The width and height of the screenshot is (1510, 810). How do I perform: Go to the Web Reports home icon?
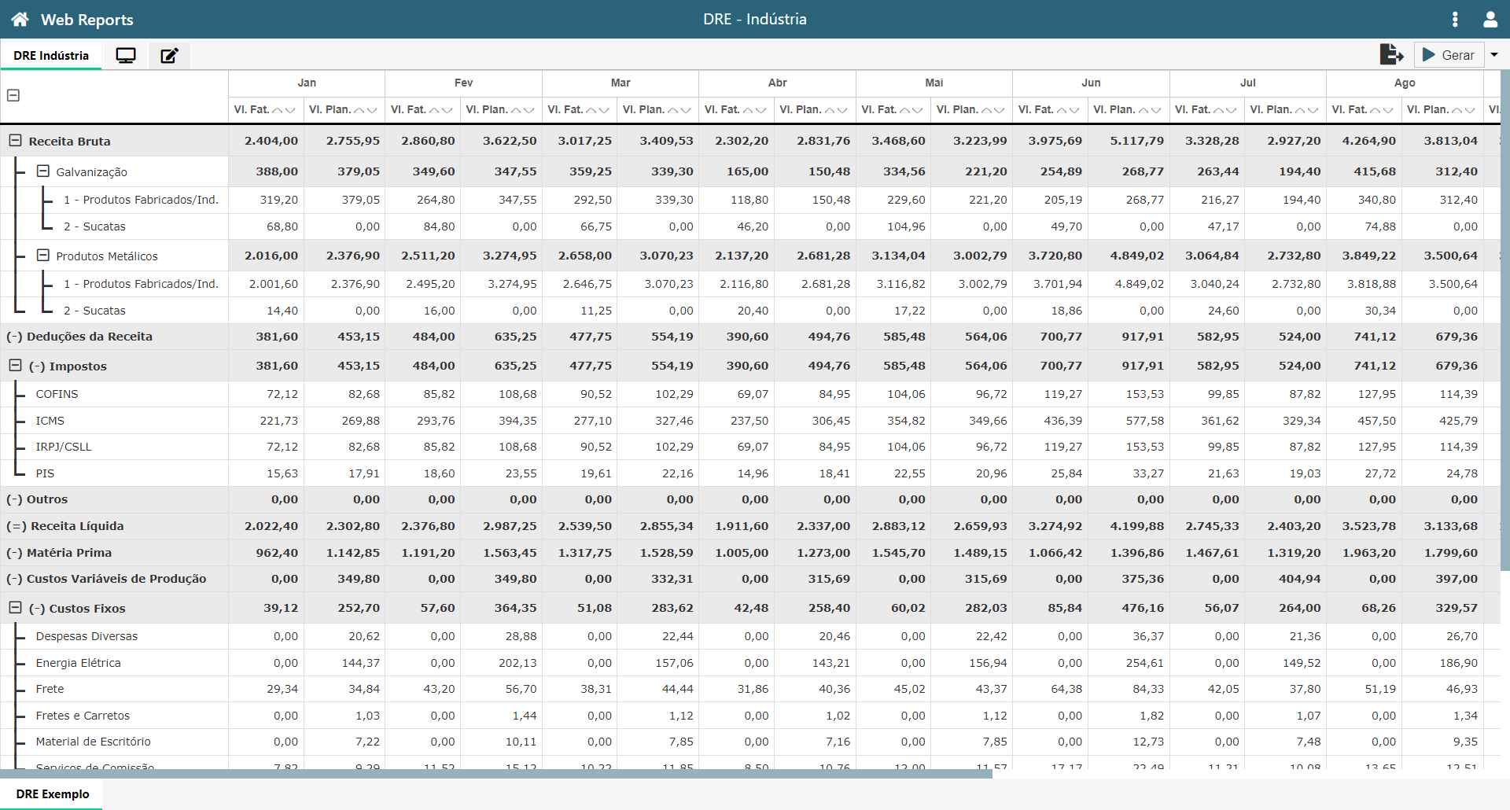pos(20,19)
